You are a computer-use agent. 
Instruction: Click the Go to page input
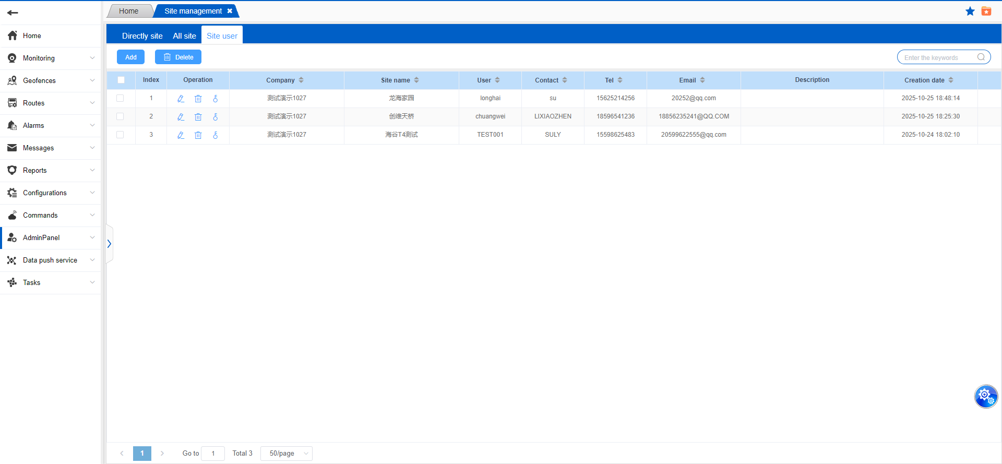point(213,454)
